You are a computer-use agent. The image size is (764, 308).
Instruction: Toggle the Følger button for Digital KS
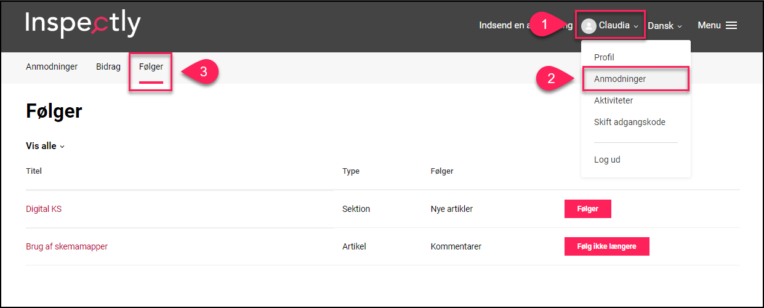(588, 209)
